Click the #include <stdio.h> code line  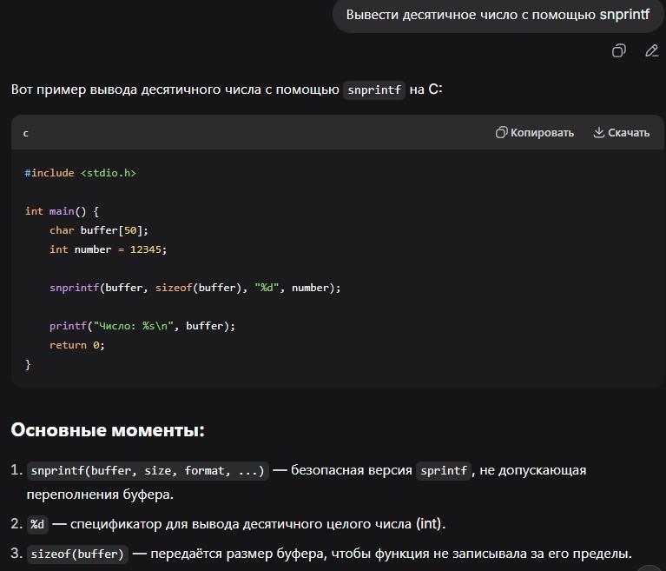click(80, 173)
